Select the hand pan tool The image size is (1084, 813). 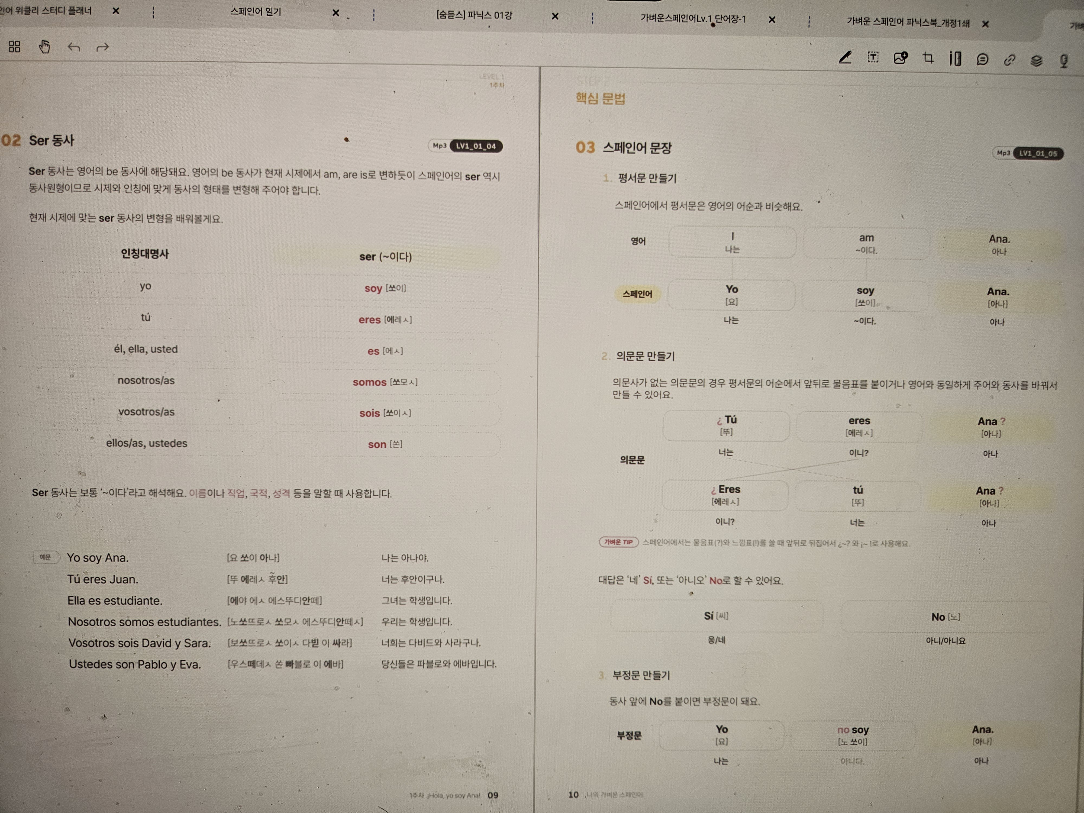point(45,47)
